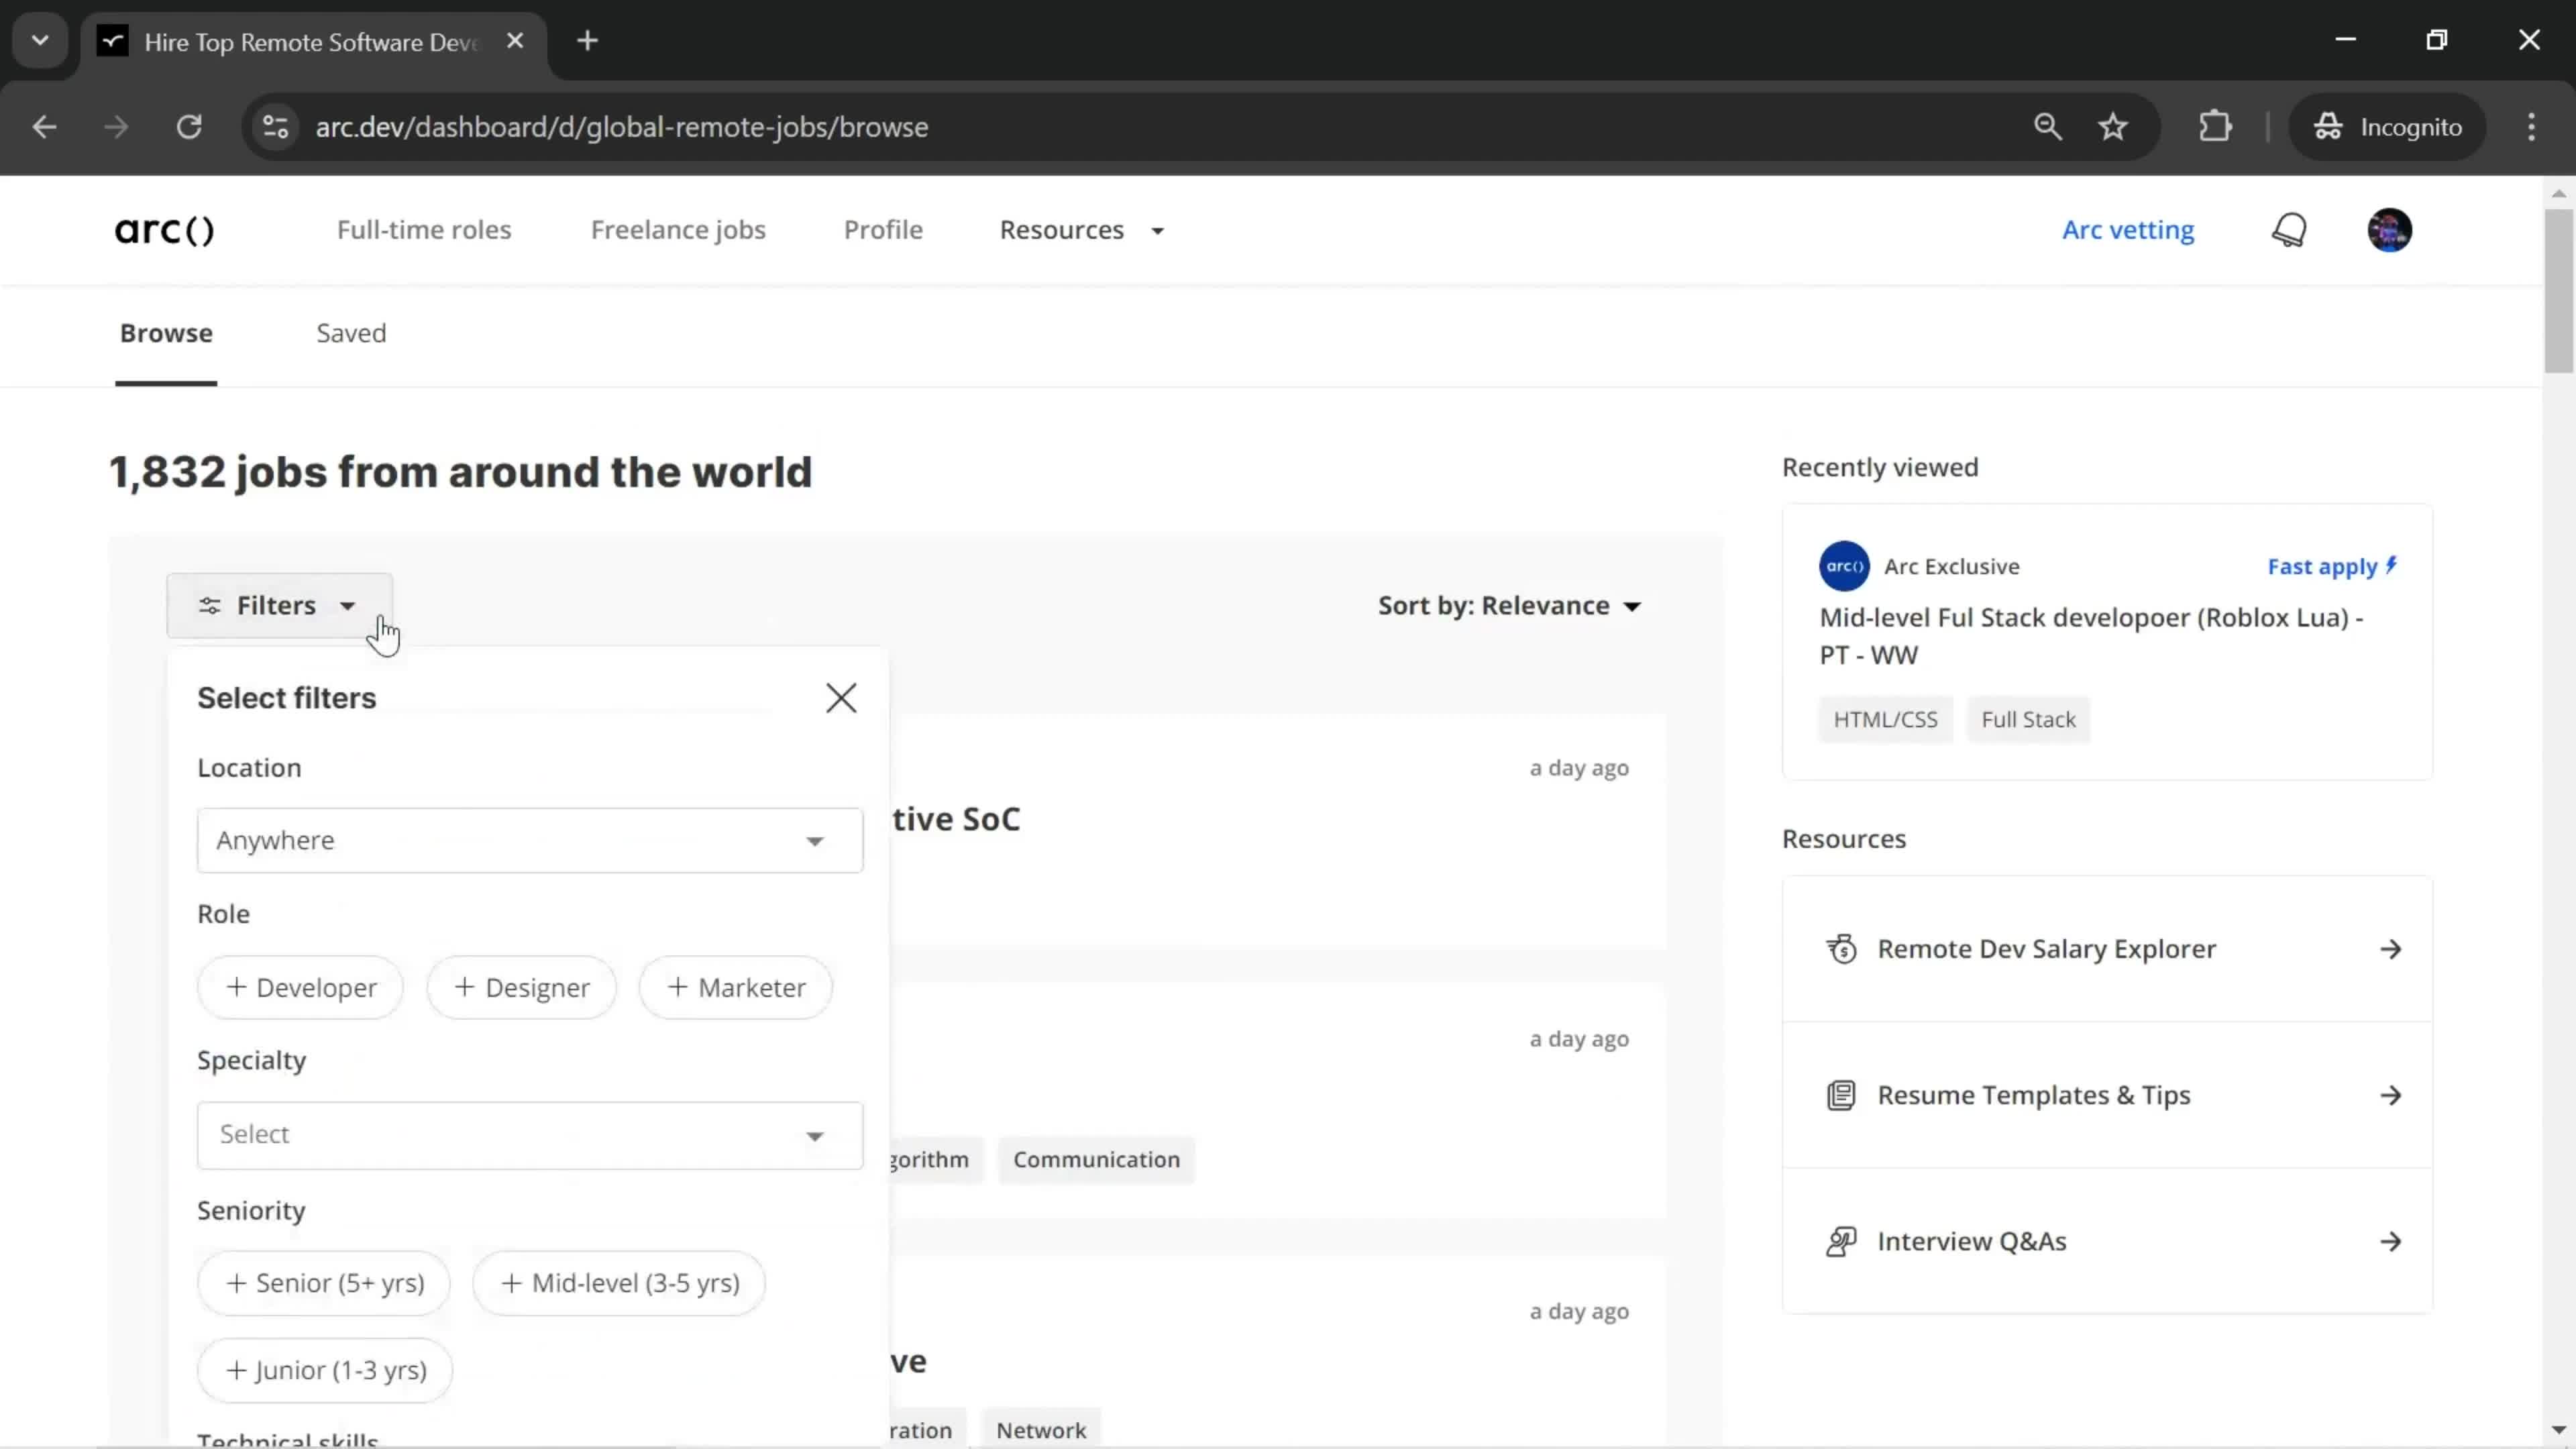Toggle the Junior (1-3 yrs) seniority filter
This screenshot has width=2576, height=1449.
tap(324, 1369)
